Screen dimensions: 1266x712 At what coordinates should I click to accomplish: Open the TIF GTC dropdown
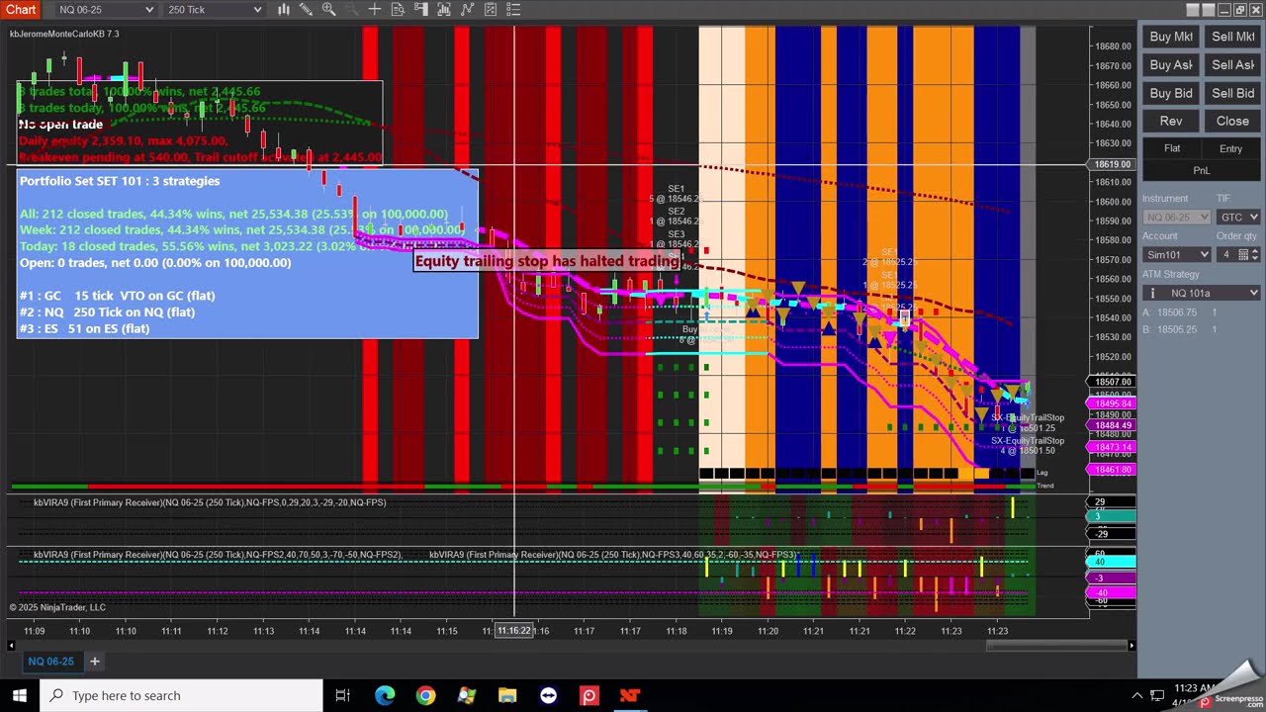1239,218
